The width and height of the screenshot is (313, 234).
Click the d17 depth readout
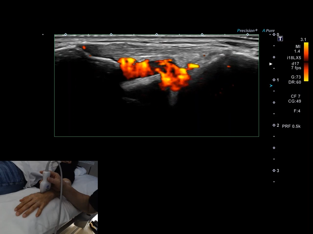coord(295,64)
